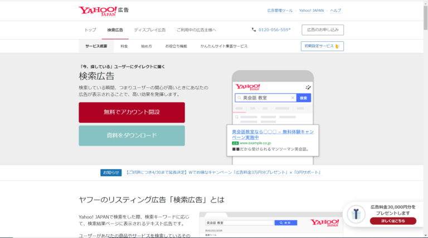Click the 詳しくはこちら promo button
This screenshot has width=428, height=238.
click(393, 221)
